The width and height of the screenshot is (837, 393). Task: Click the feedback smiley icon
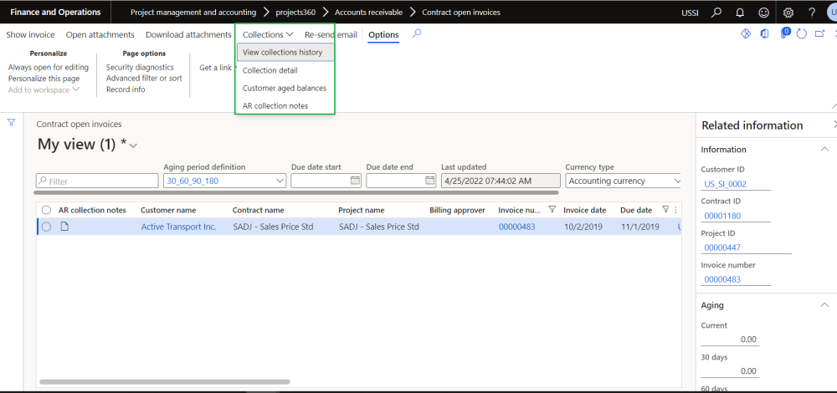tap(764, 12)
